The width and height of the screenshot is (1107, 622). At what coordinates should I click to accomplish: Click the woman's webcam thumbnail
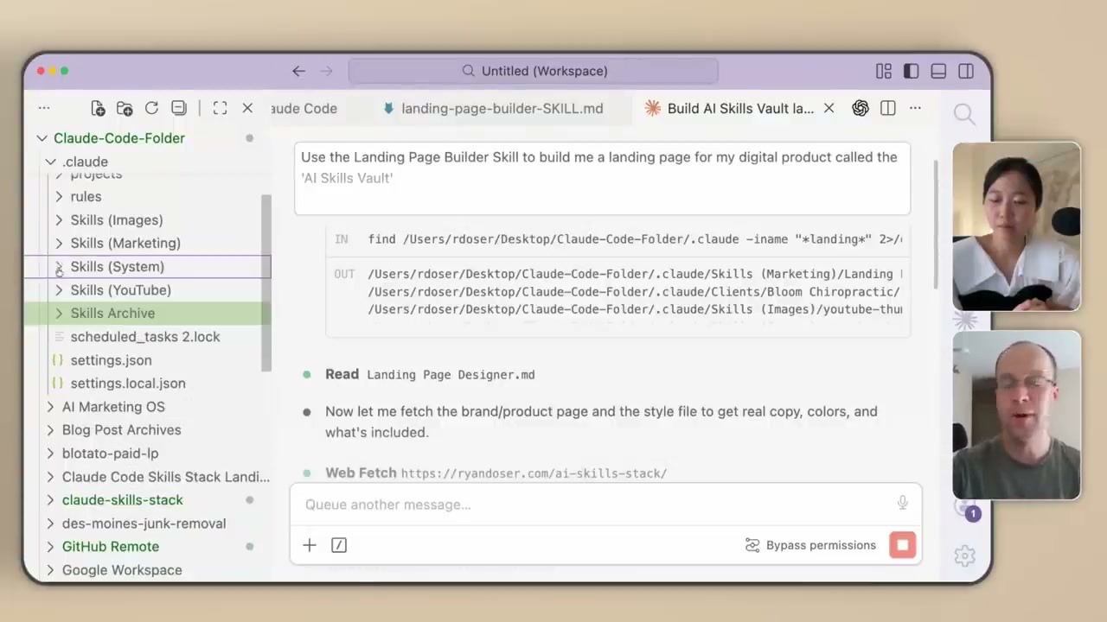click(1016, 227)
